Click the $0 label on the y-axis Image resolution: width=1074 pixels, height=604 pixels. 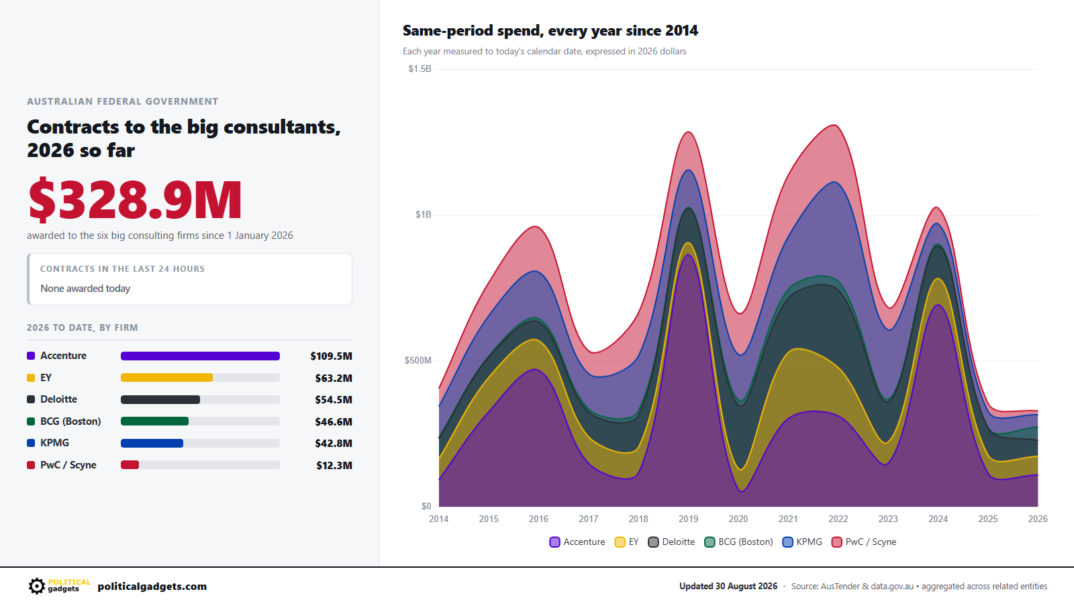[x=426, y=507]
